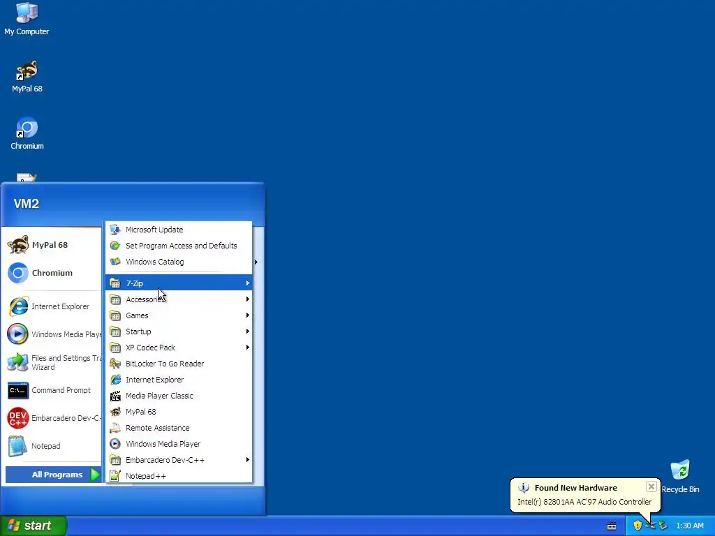Open the Windows Catalog entry
Image resolution: width=715 pixels, height=536 pixels.
click(x=179, y=262)
